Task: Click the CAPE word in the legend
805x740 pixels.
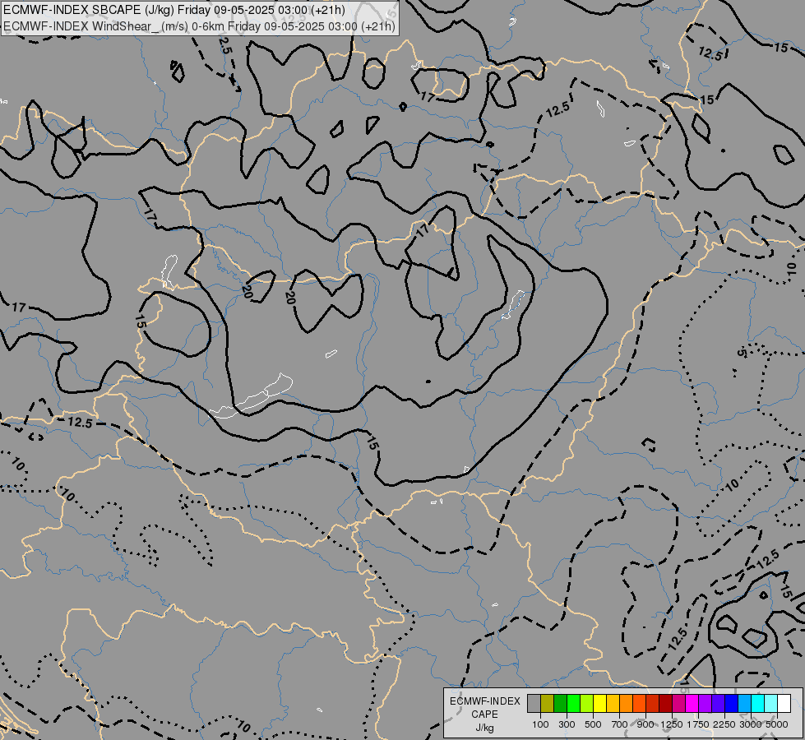Action: pyautogui.click(x=484, y=715)
